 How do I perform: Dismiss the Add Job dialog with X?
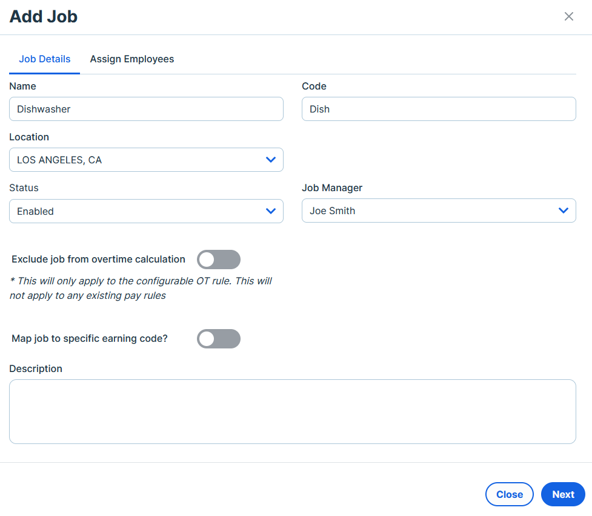pyautogui.click(x=568, y=16)
